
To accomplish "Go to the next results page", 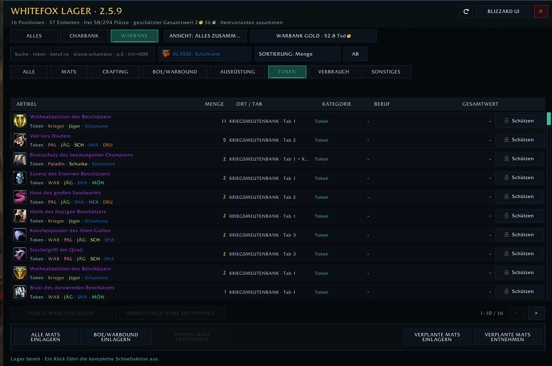I will coord(536,313).
